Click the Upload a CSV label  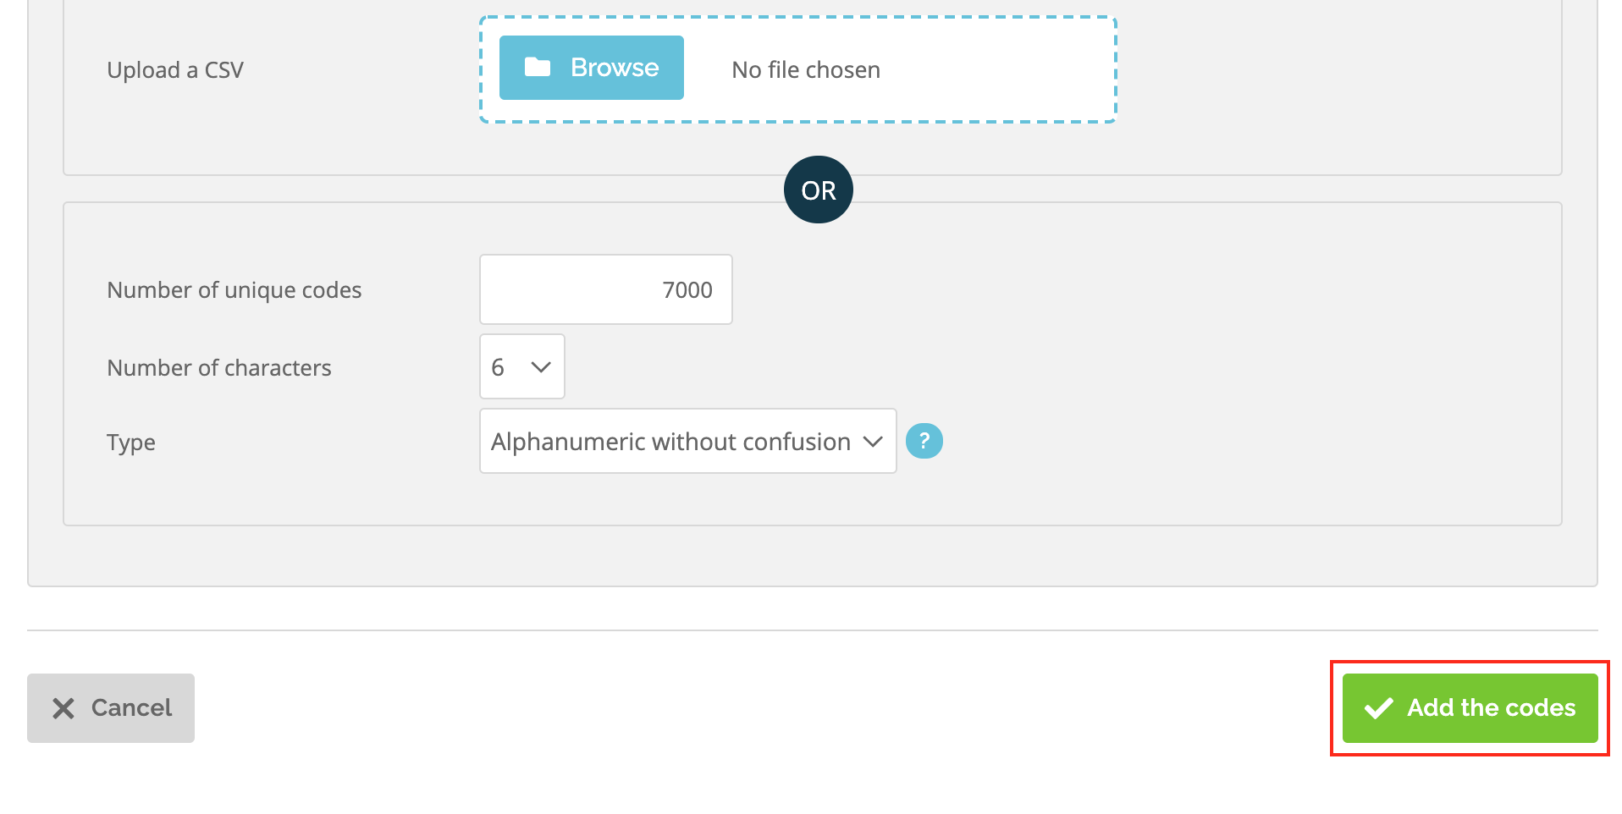pos(175,69)
